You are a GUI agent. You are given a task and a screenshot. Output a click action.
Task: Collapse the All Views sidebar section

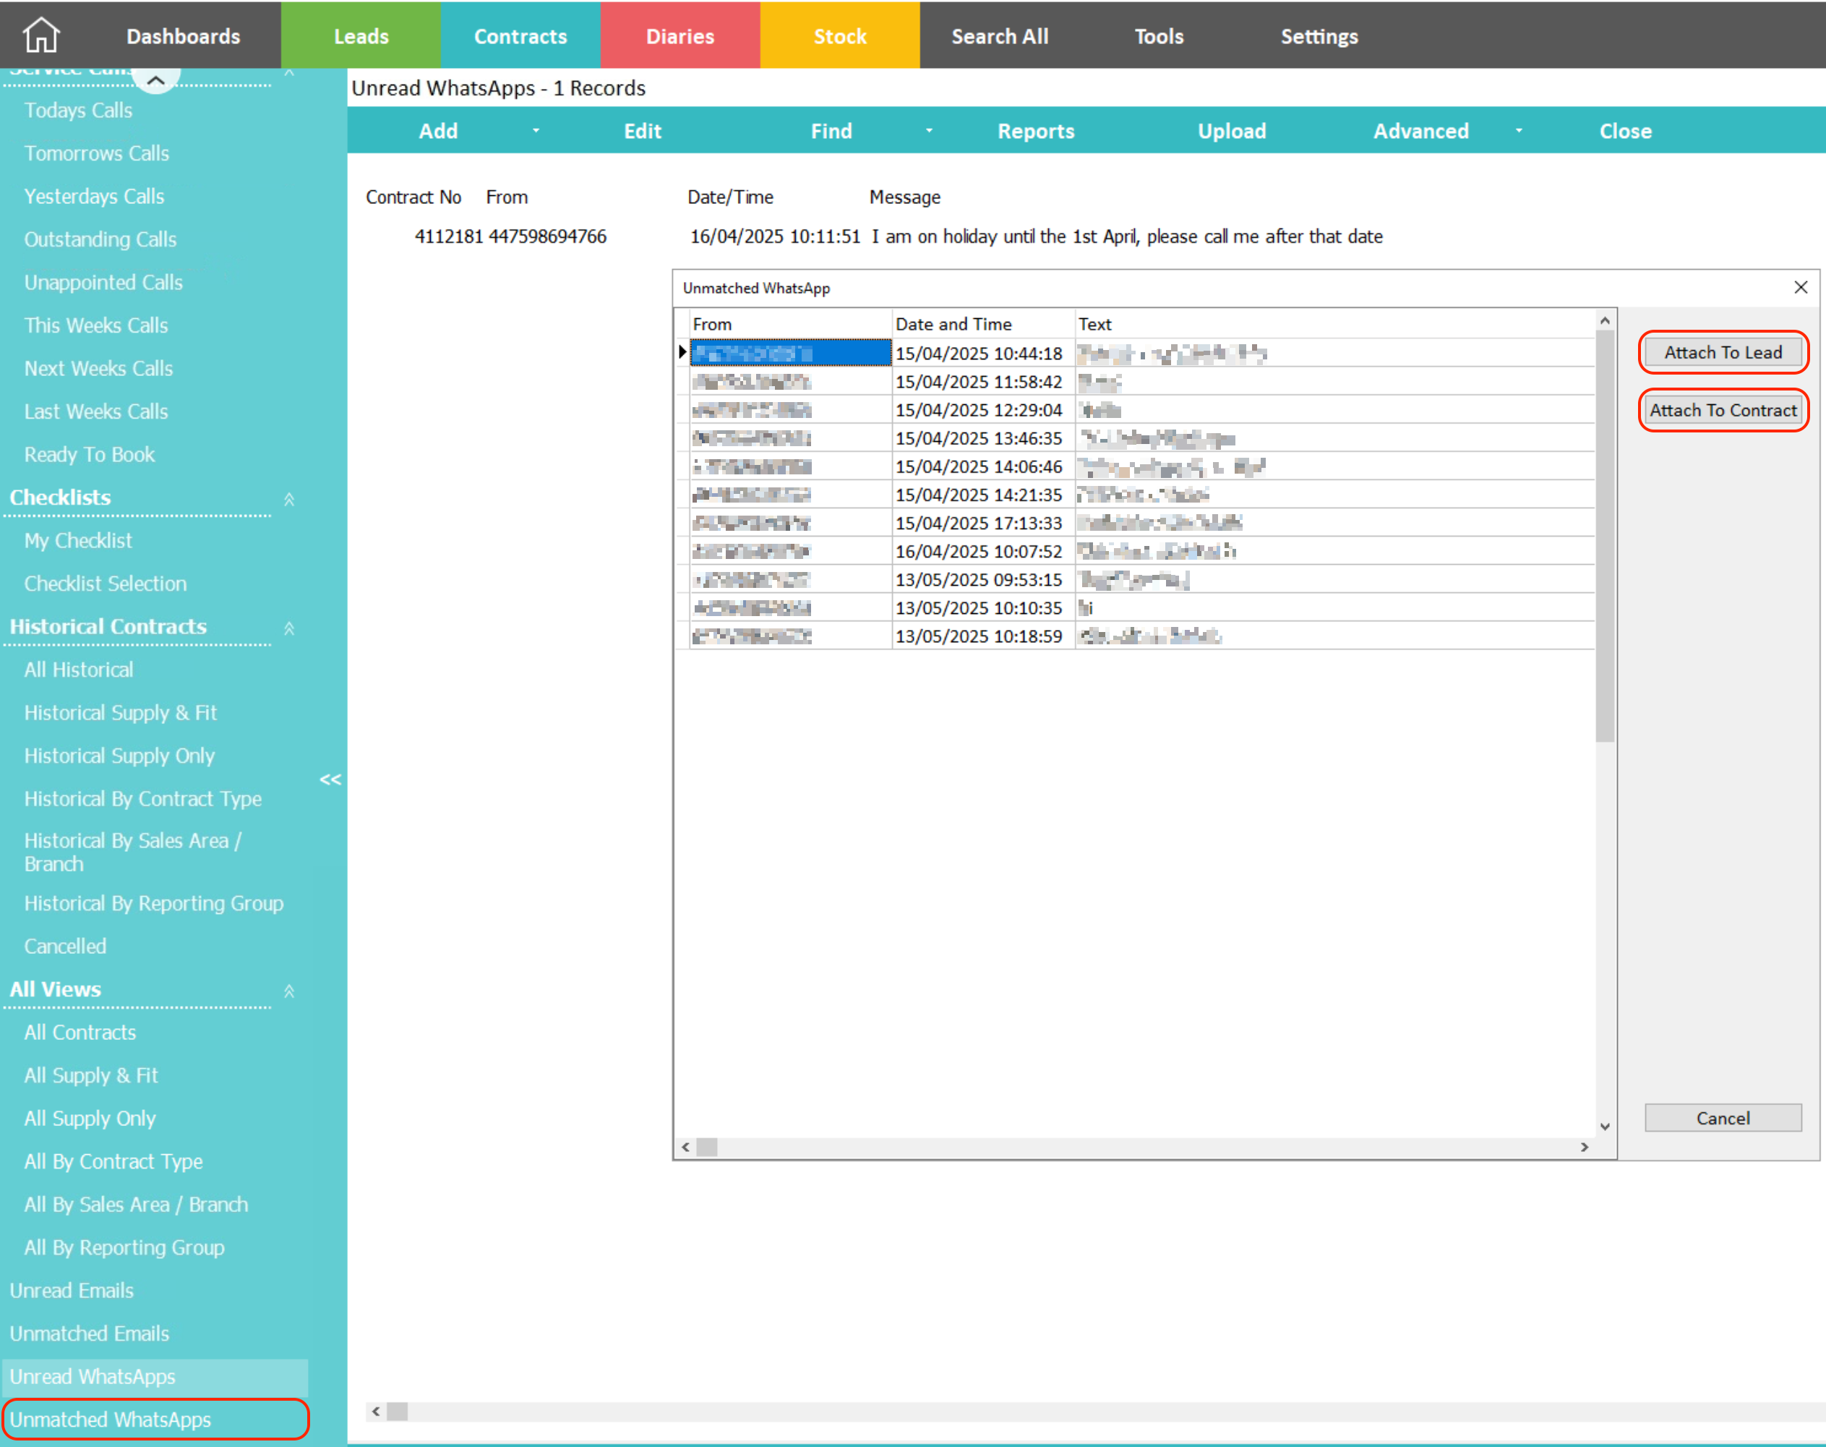point(289,991)
